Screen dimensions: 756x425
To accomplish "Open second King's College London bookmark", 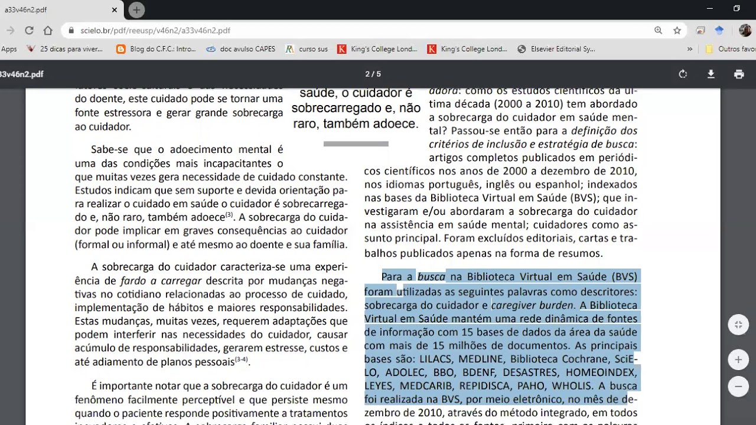I will [x=467, y=49].
